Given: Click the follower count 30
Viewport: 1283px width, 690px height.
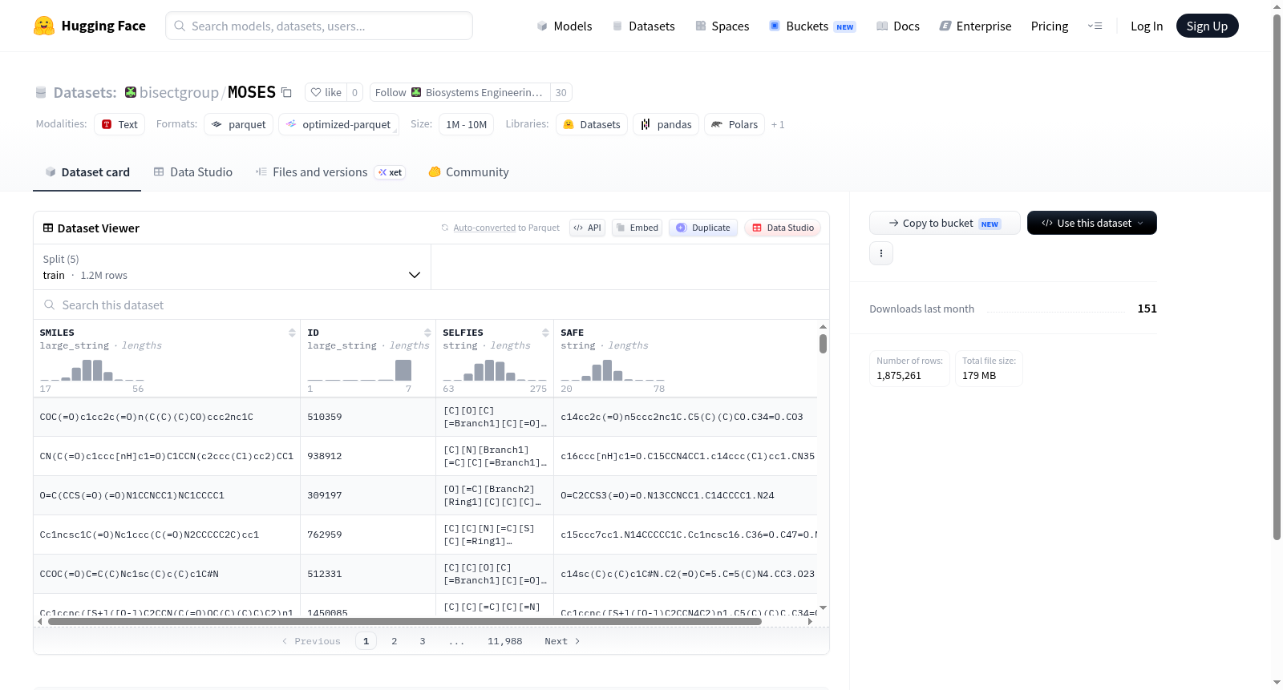Looking at the screenshot, I should click(561, 92).
